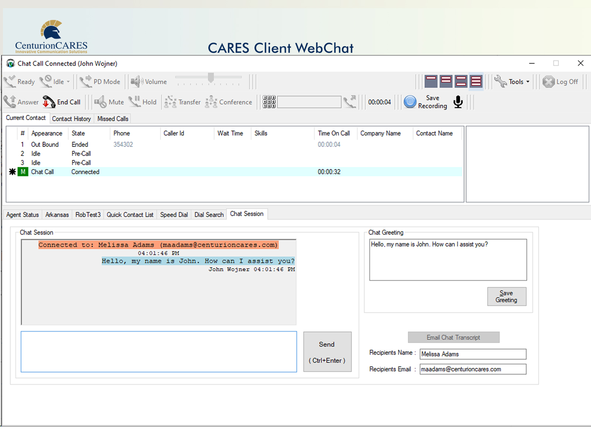
Task: Select the Chat Session tab
Action: point(247,214)
